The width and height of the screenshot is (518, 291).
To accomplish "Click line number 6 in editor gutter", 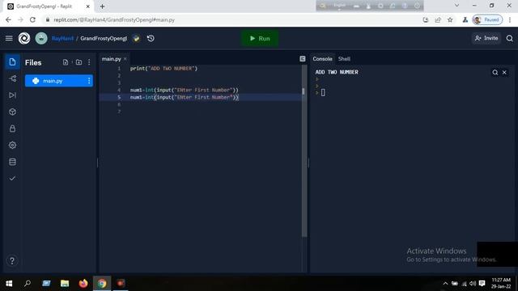I will pos(119,104).
